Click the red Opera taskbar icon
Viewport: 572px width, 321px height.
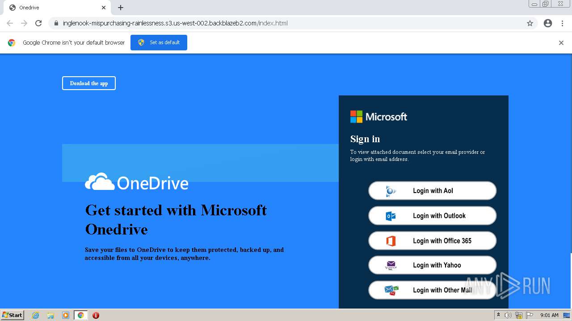coord(96,315)
